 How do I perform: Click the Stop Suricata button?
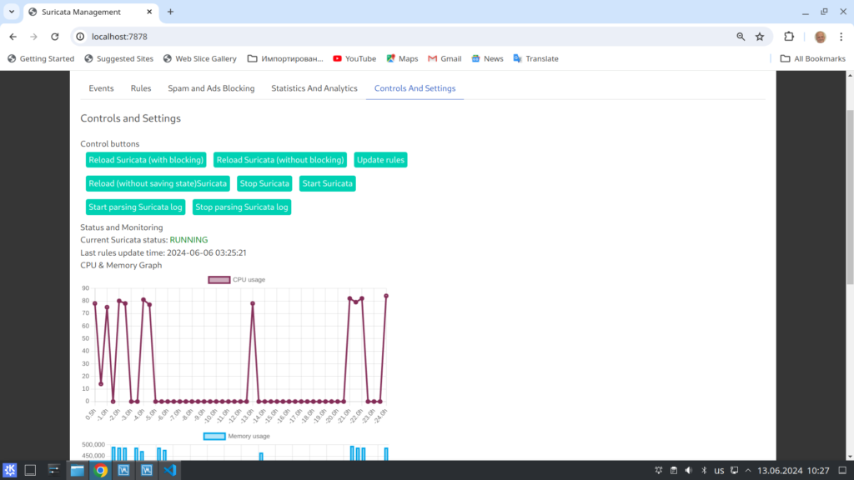click(264, 183)
